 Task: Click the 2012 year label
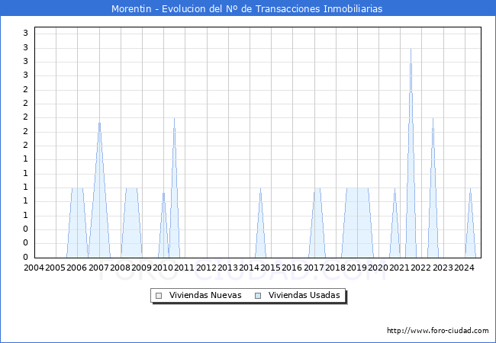(x=206, y=268)
